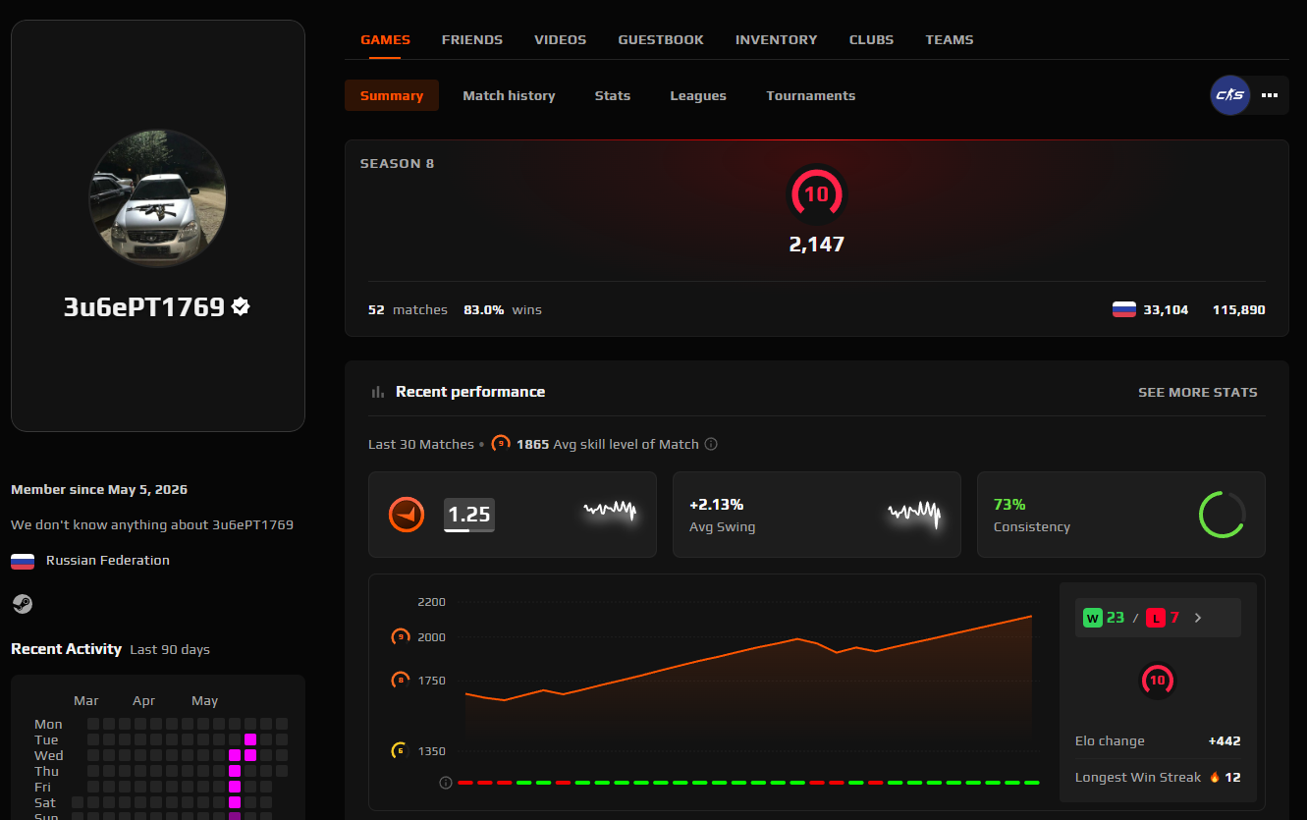Click the Russian Federation flag in sidebar

(x=23, y=561)
